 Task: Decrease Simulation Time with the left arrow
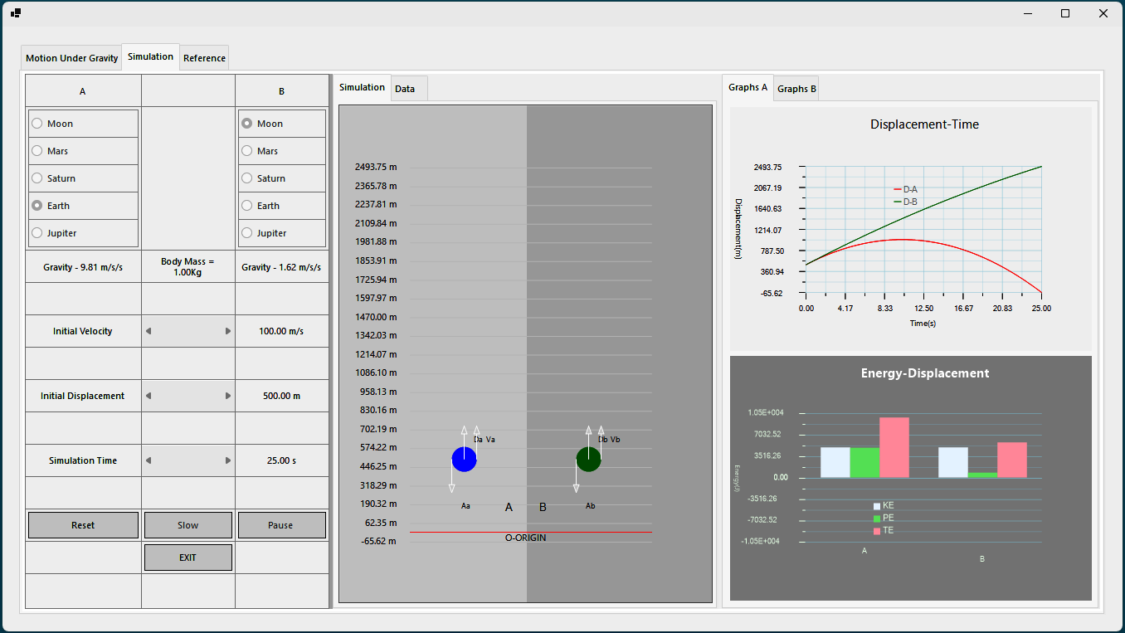149,460
